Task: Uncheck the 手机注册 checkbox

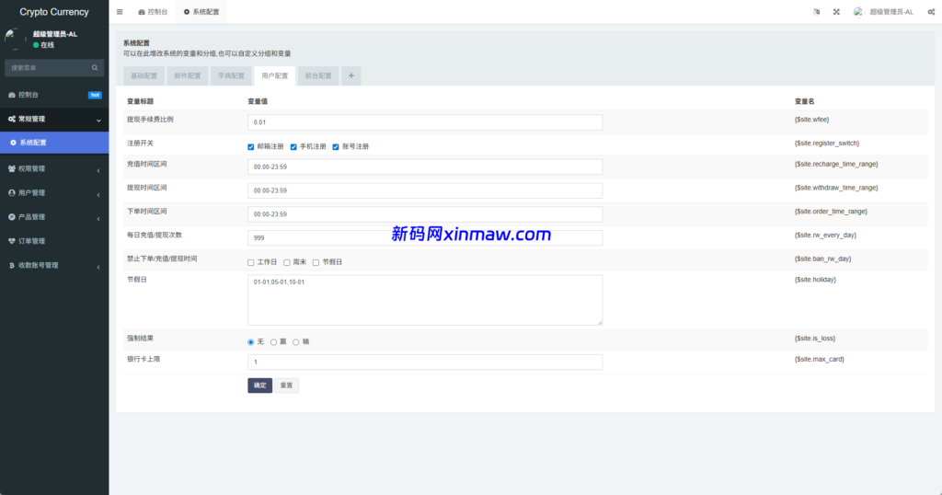Action: tap(293, 146)
